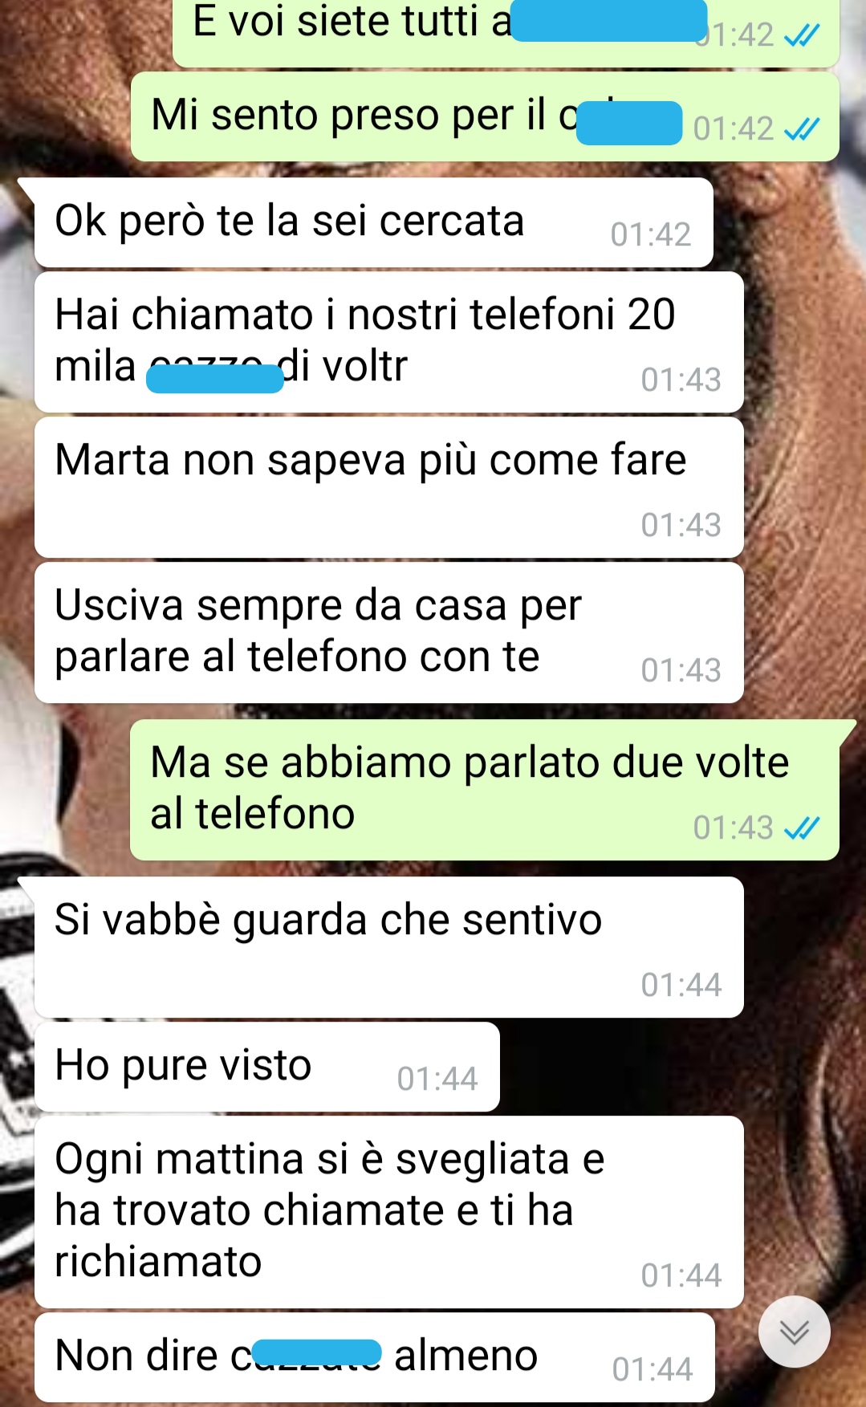Tap sent message 'Mi sento preso per il'
Screen dimensions: 866x1407
click(x=485, y=116)
